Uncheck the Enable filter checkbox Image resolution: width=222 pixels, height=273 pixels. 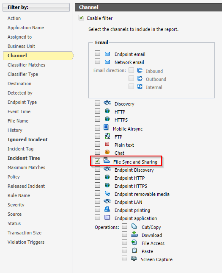(81, 17)
